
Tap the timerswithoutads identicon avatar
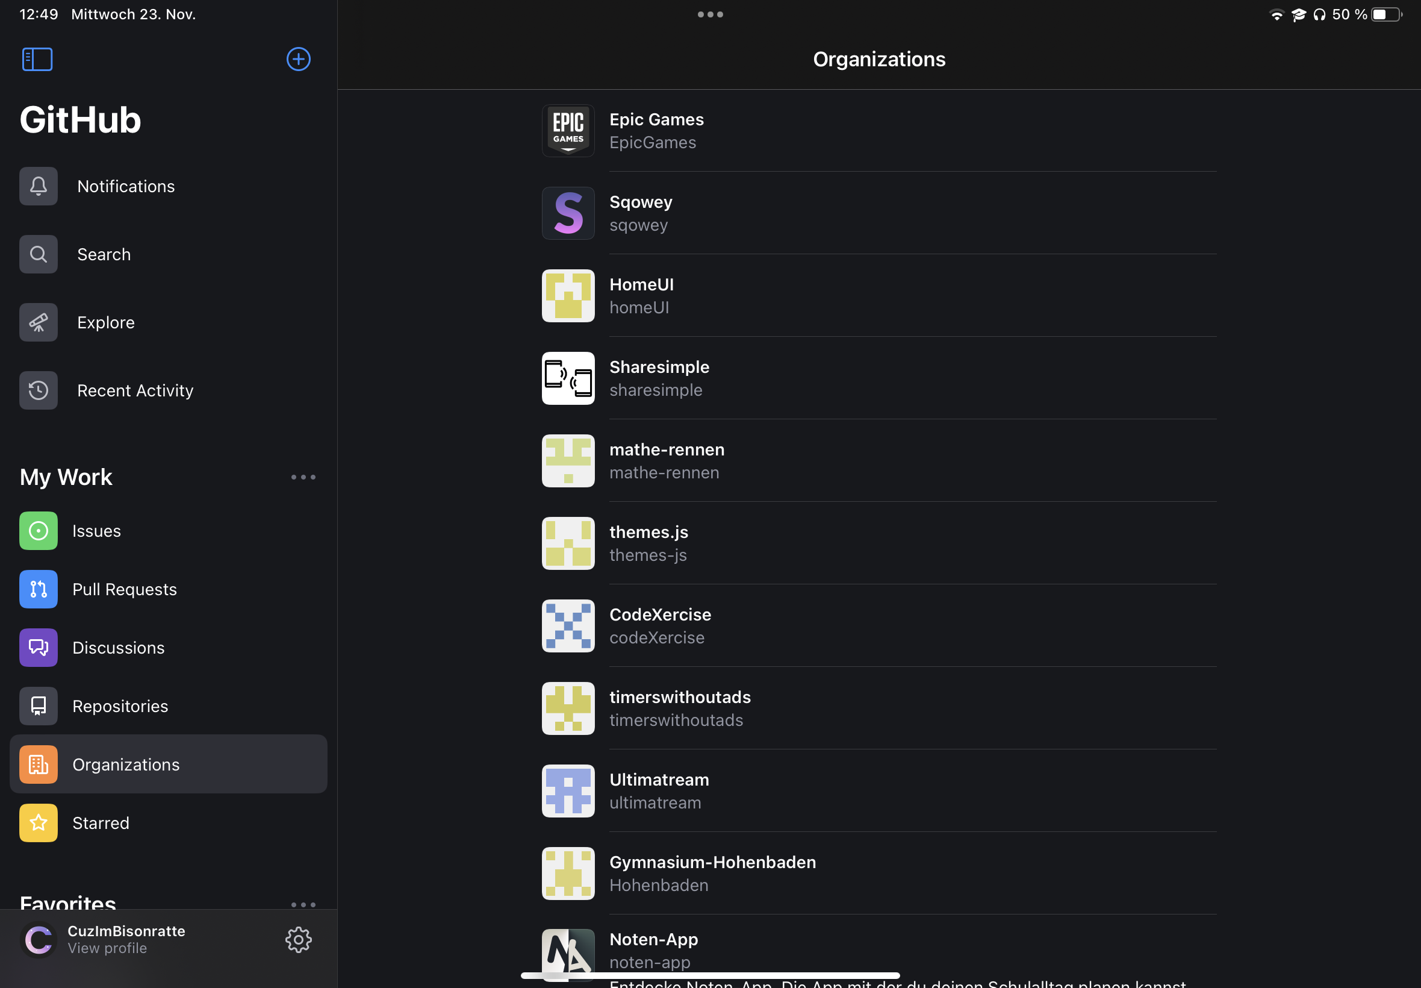(568, 709)
